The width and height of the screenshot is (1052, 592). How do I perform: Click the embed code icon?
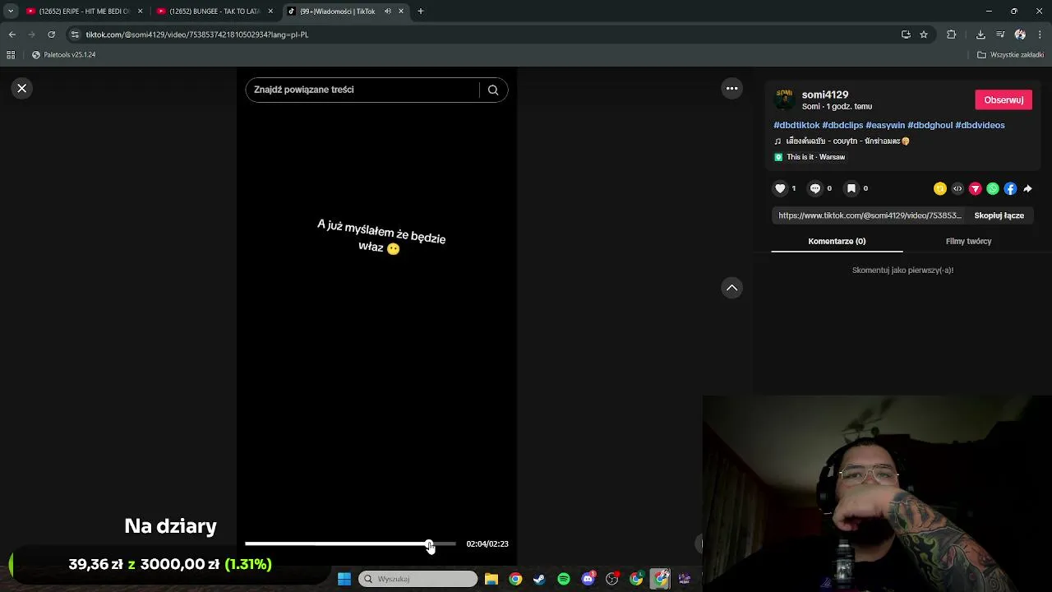tap(957, 188)
